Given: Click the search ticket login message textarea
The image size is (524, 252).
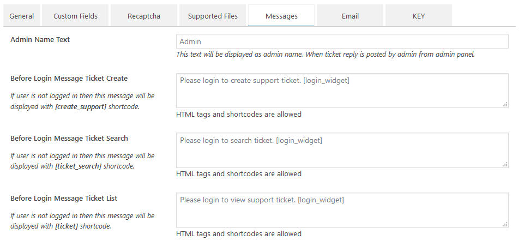Looking at the screenshot, I should [x=342, y=151].
